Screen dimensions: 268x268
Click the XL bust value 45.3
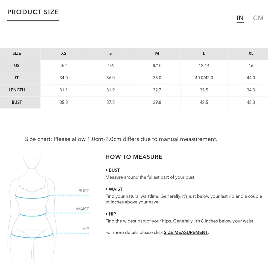click(x=251, y=102)
